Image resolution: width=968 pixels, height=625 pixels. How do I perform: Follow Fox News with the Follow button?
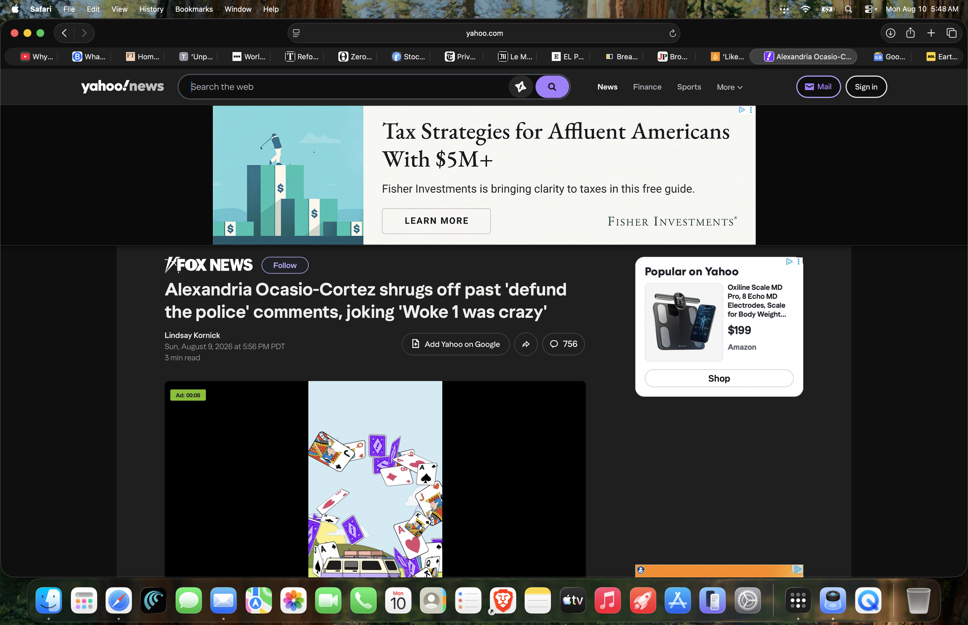tap(285, 265)
